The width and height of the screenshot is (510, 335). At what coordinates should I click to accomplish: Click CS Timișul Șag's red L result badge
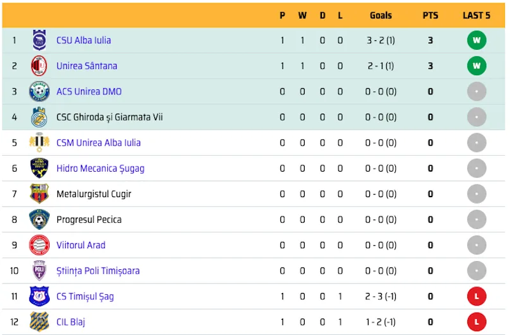[476, 296]
